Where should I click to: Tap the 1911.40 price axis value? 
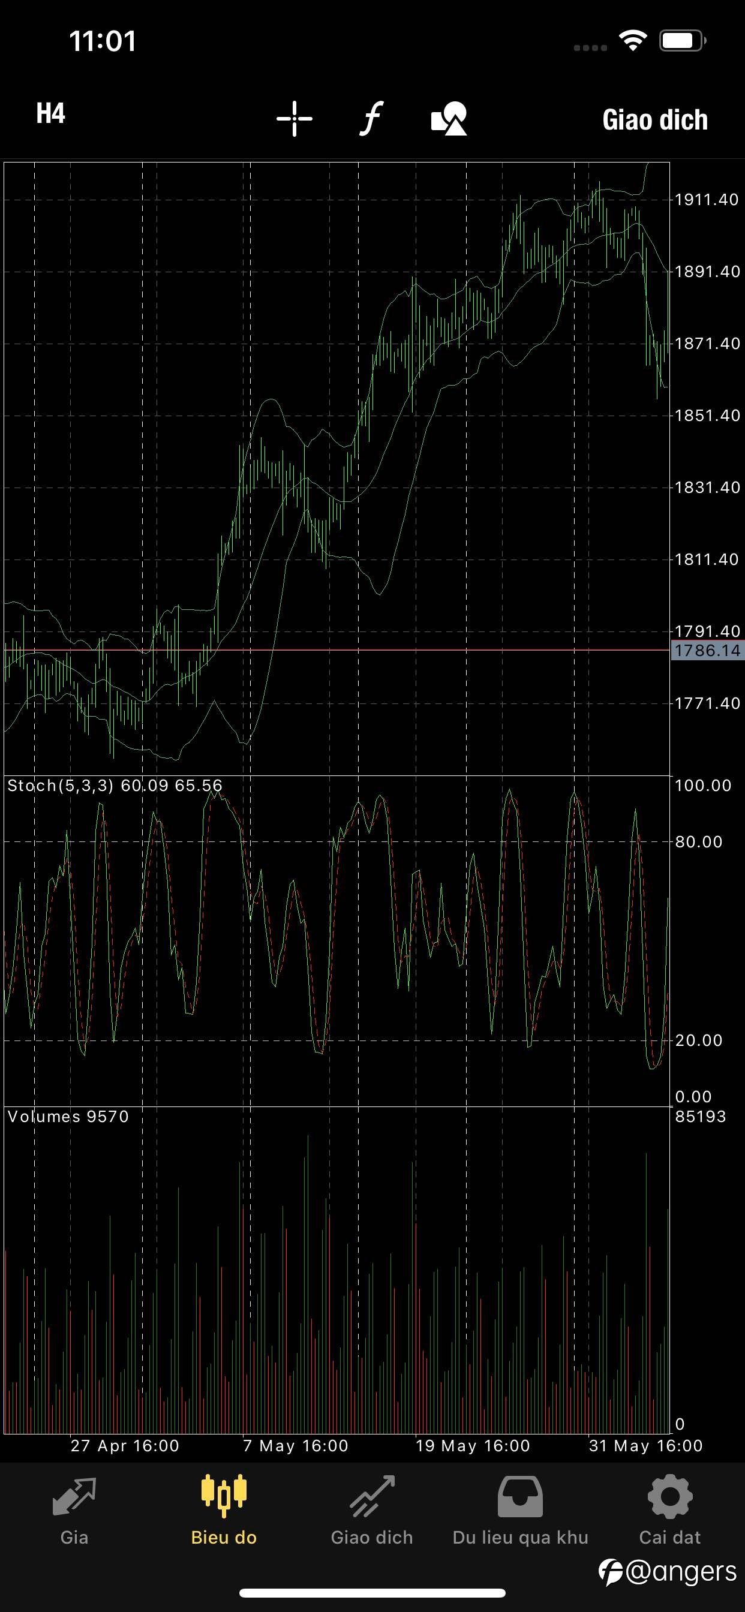707,200
